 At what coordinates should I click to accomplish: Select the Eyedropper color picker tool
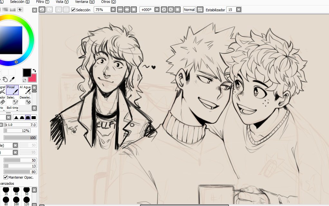12,80
